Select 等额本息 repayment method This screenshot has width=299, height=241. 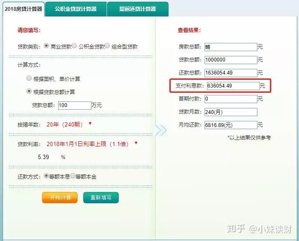coord(46,176)
